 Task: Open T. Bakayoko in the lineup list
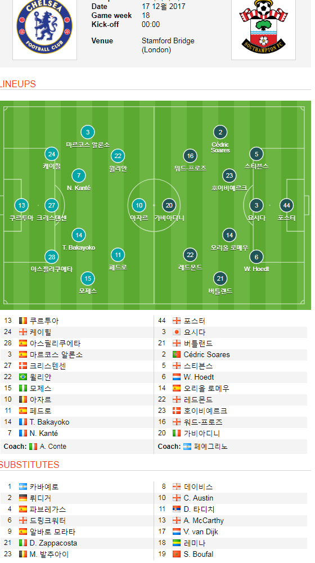49,422
